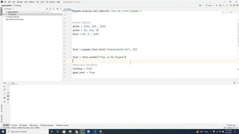This screenshot has width=239, height=134.
Task: Select Scratches and Consoles in project tree
Action: 16,19
